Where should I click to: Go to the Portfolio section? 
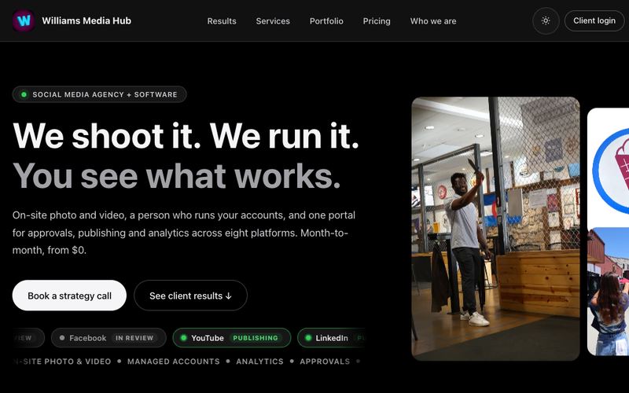coord(326,21)
